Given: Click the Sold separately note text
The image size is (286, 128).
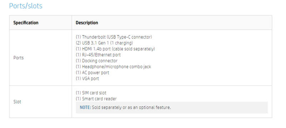Looking at the screenshot, I should [x=131, y=107].
